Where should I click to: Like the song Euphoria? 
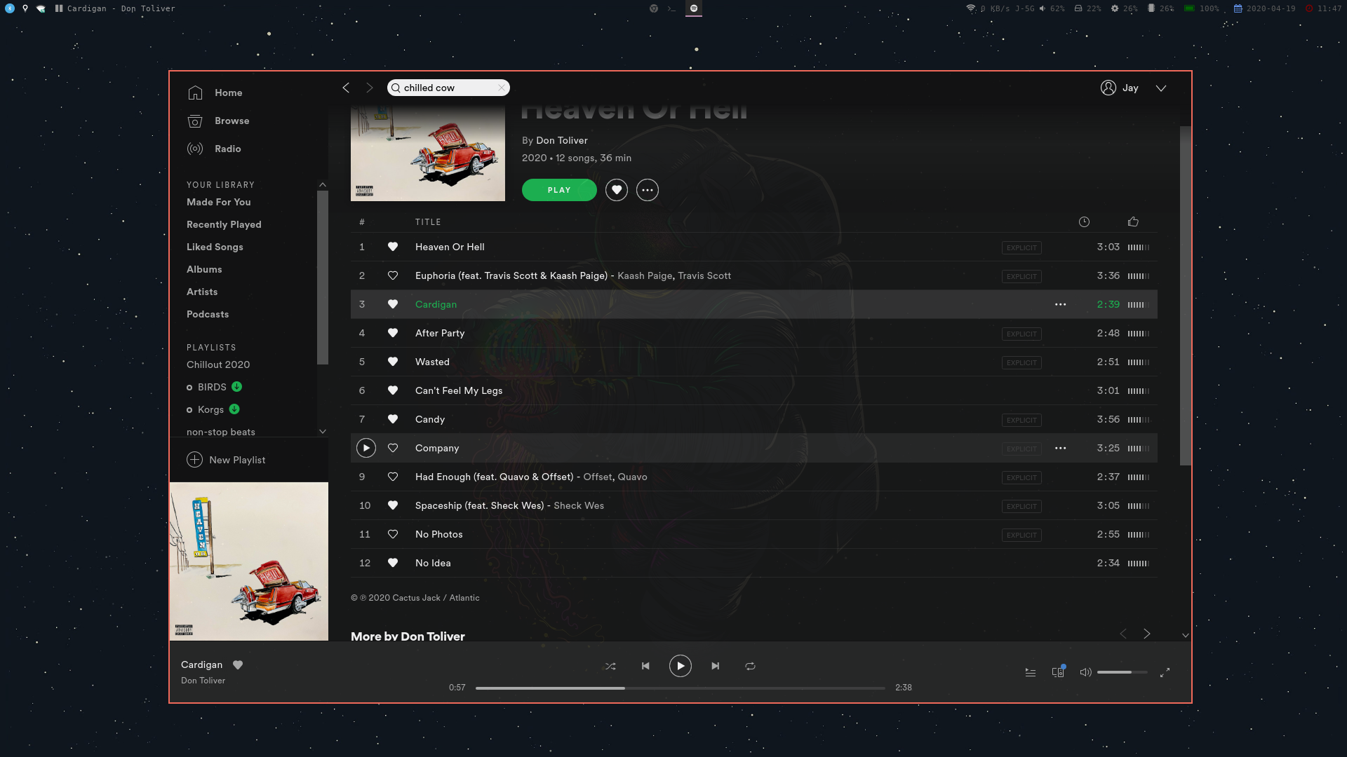tap(393, 275)
